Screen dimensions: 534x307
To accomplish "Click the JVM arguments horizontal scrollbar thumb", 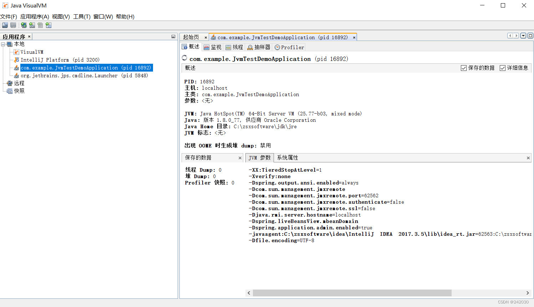I will point(352,293).
